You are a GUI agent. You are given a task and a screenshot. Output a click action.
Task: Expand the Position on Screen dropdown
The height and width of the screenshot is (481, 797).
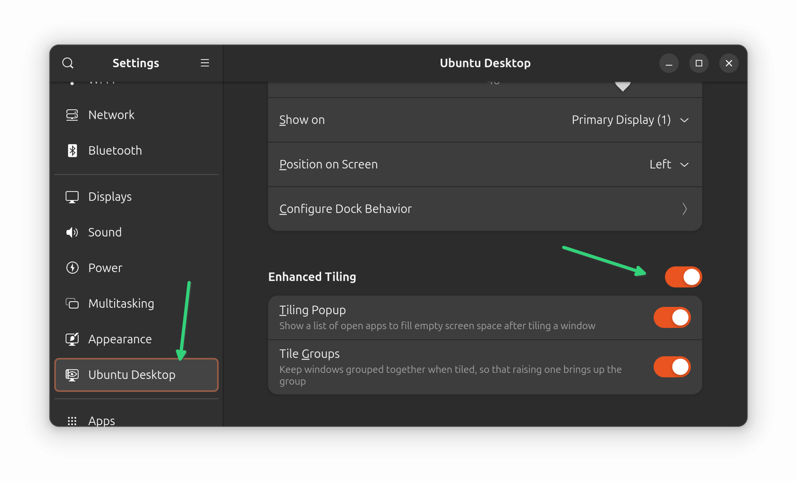(668, 164)
